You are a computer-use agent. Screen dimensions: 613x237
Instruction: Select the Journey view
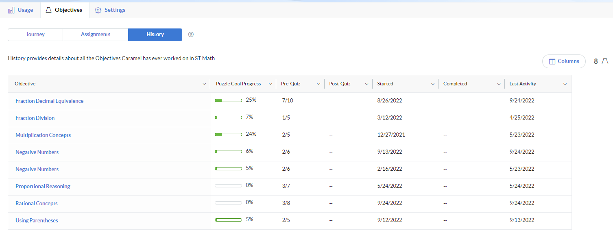35,35
